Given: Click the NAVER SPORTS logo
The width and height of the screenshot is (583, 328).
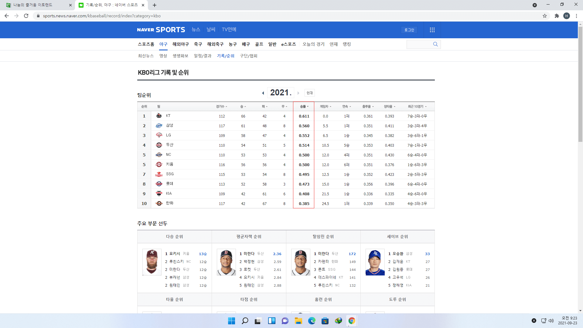Looking at the screenshot, I should 161,30.
